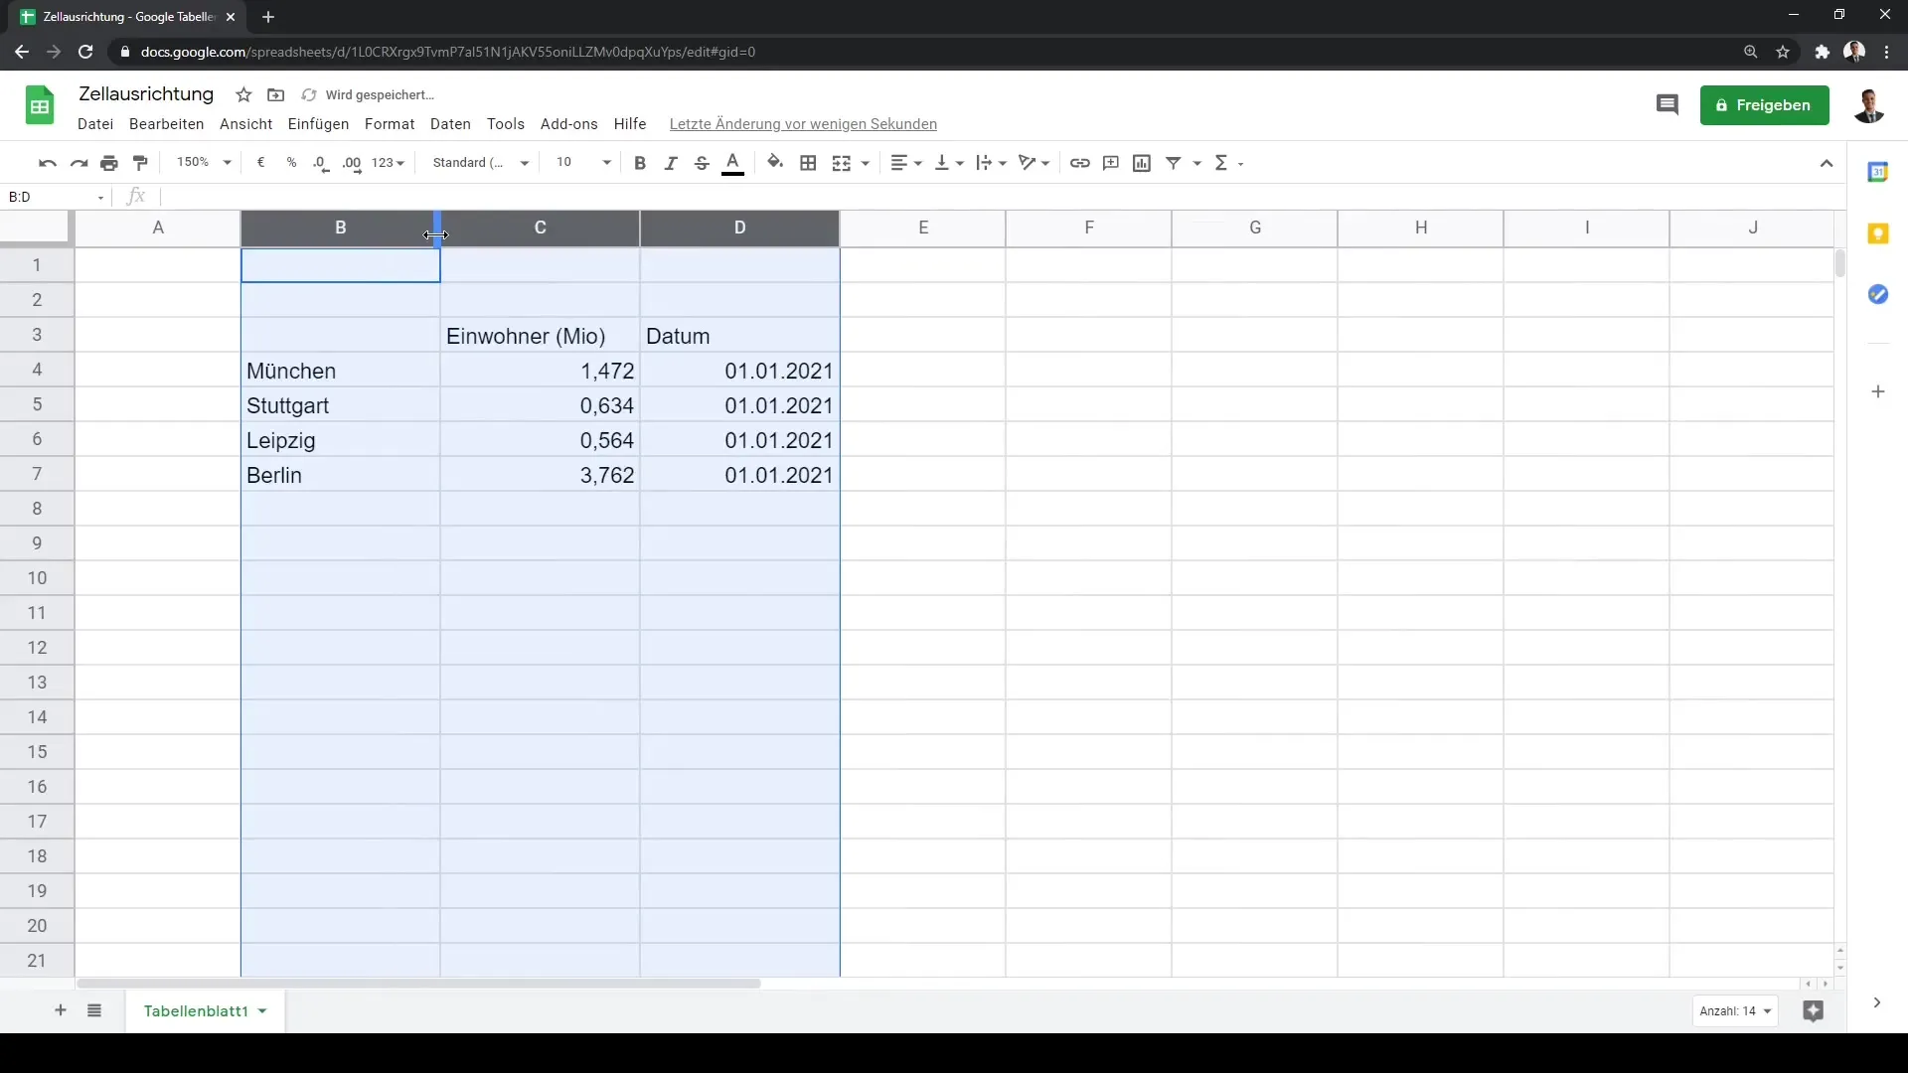Open the zoom 150% dropdown

point(204,162)
